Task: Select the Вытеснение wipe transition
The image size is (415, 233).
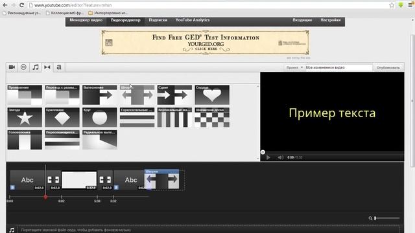Action: 99,95
